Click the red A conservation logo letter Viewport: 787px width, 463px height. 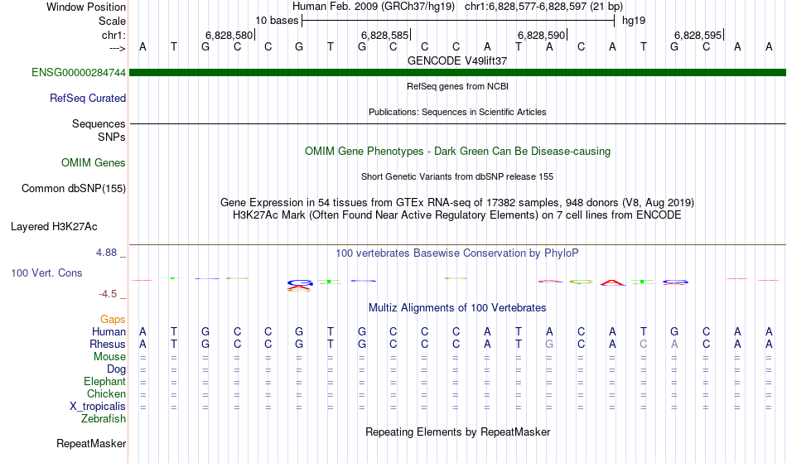[x=612, y=282]
